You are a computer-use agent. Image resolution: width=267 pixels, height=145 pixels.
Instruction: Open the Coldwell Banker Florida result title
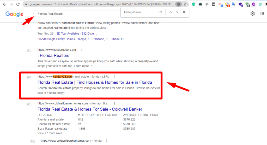(x=90, y=109)
